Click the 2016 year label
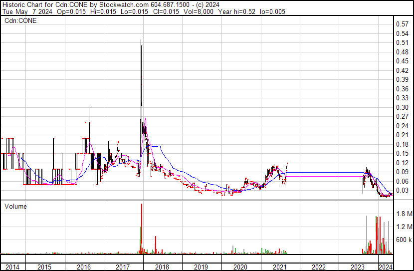414x271 pixels. point(84,267)
